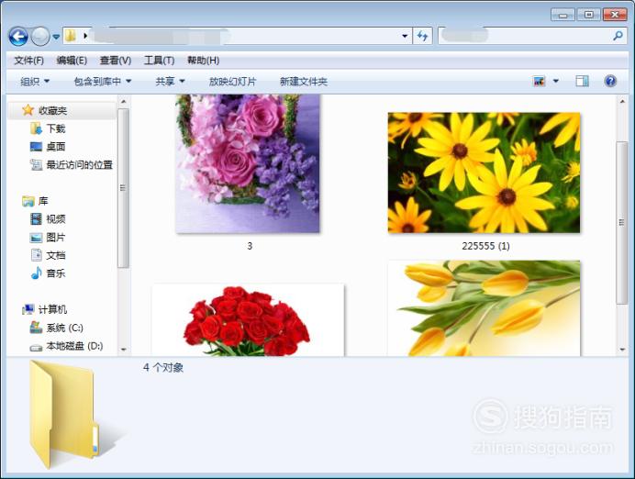Click file list scroll up arrow
The image size is (635, 479).
622,101
